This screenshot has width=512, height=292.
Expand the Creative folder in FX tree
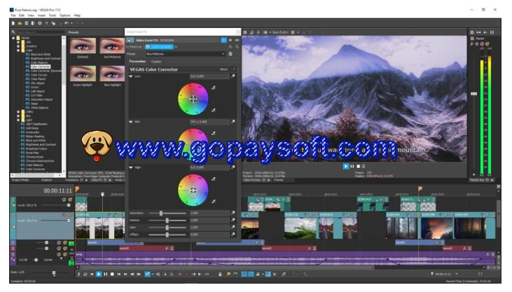pyautogui.click(x=18, y=46)
